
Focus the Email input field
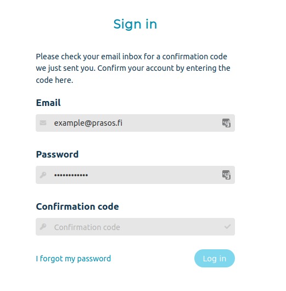(x=135, y=123)
